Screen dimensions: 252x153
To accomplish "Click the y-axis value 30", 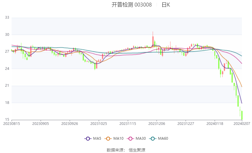I will [7, 35].
